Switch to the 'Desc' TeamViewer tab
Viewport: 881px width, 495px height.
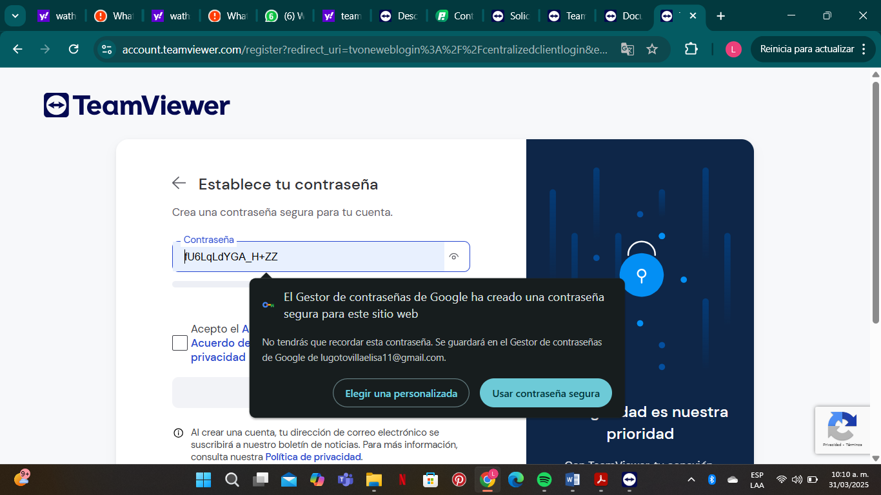[x=399, y=16]
